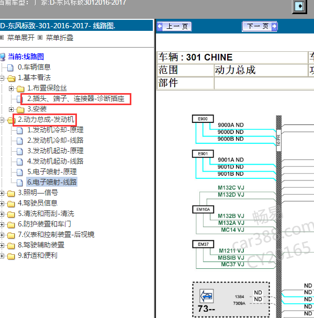Select 2.动力总成-发动机 label
Image resolution: width=314 pixels, height=318 pixels.
tap(46, 120)
